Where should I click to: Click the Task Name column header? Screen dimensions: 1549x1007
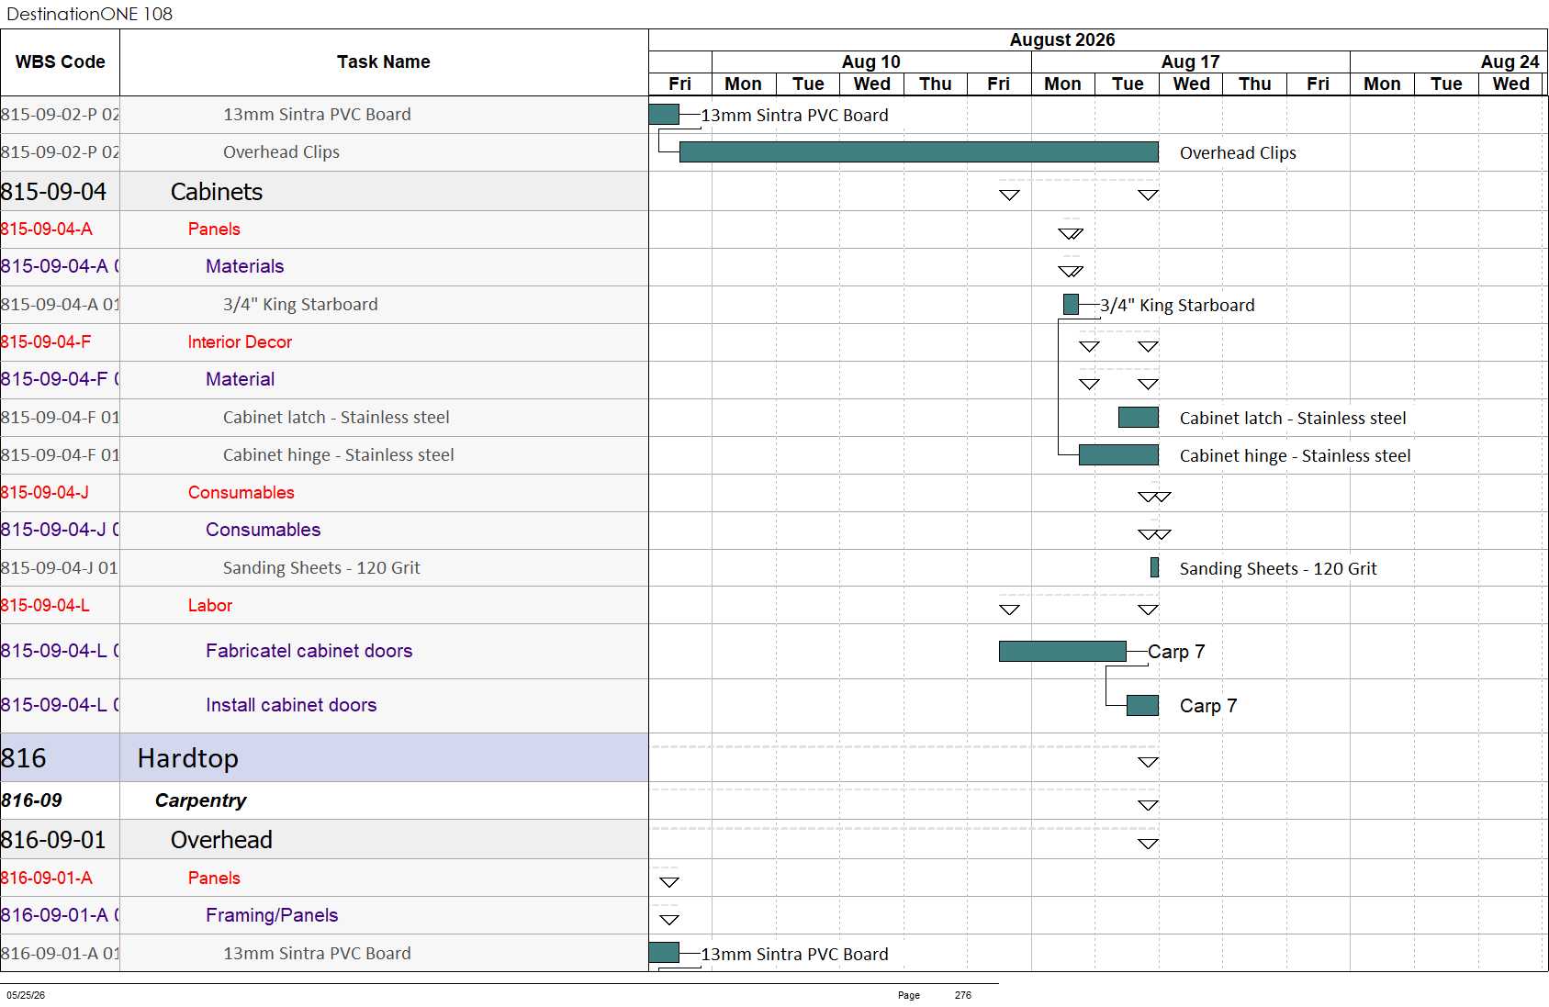384,62
